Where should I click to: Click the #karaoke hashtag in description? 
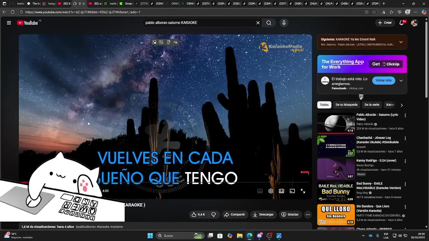click(x=103, y=227)
